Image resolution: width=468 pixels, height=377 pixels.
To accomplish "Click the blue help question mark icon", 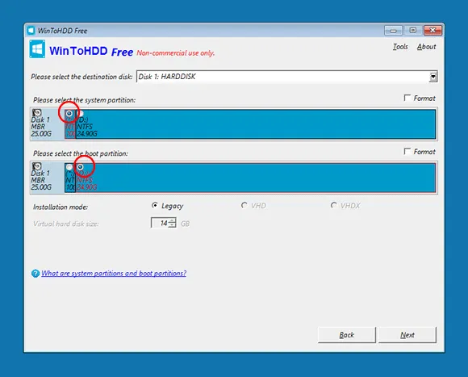I will tap(36, 274).
